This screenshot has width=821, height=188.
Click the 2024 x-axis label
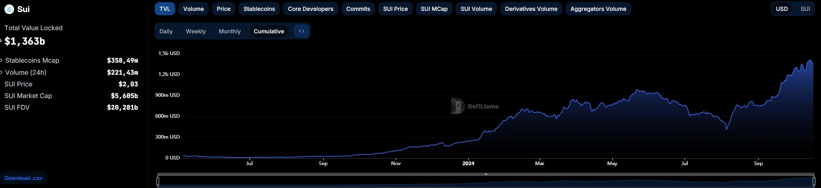(x=468, y=163)
